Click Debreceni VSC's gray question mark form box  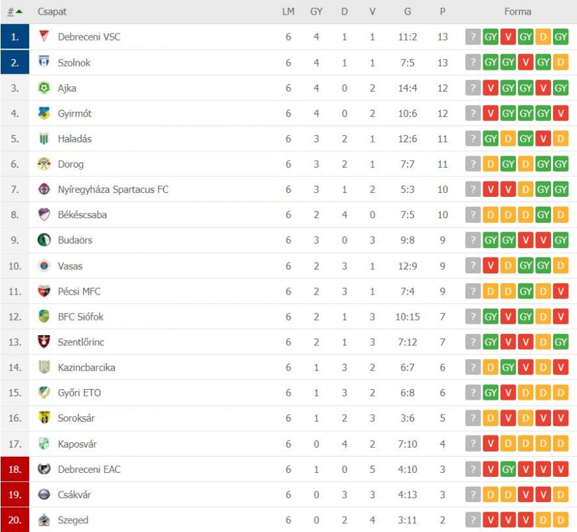[x=473, y=37]
